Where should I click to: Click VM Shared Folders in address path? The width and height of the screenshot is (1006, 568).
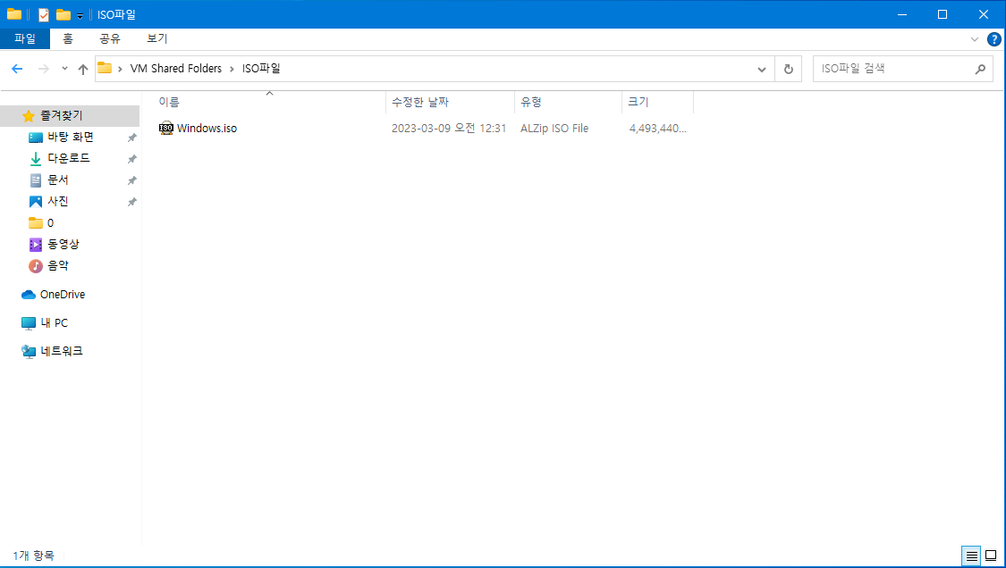coord(176,69)
